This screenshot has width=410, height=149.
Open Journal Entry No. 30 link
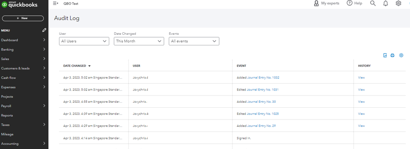(x=261, y=102)
